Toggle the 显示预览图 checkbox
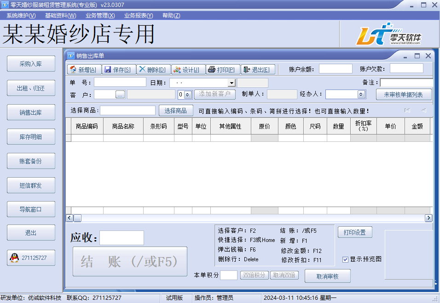 346,259
